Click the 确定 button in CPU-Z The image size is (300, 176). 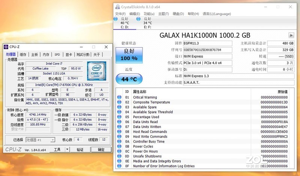click(101, 149)
